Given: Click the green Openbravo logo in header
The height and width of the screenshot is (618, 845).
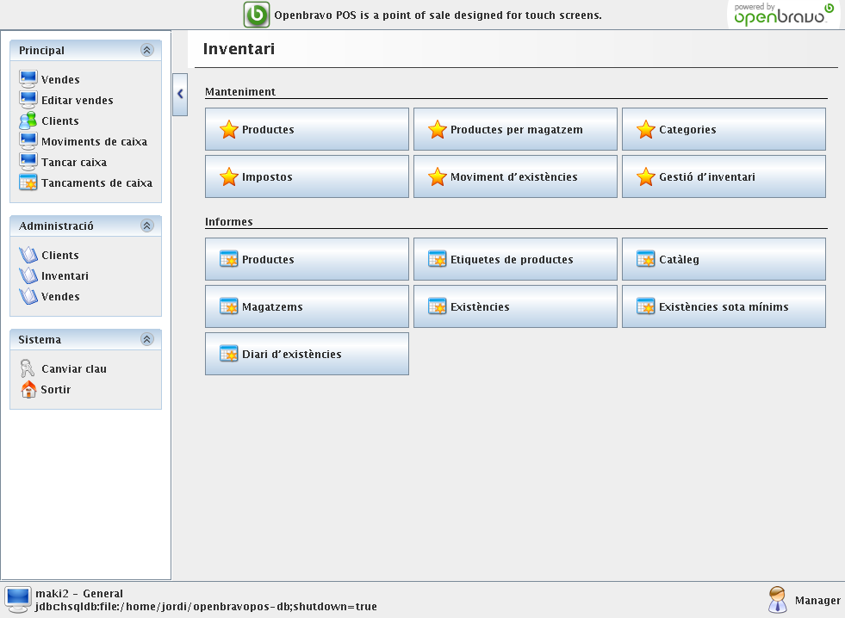Looking at the screenshot, I should 257,15.
